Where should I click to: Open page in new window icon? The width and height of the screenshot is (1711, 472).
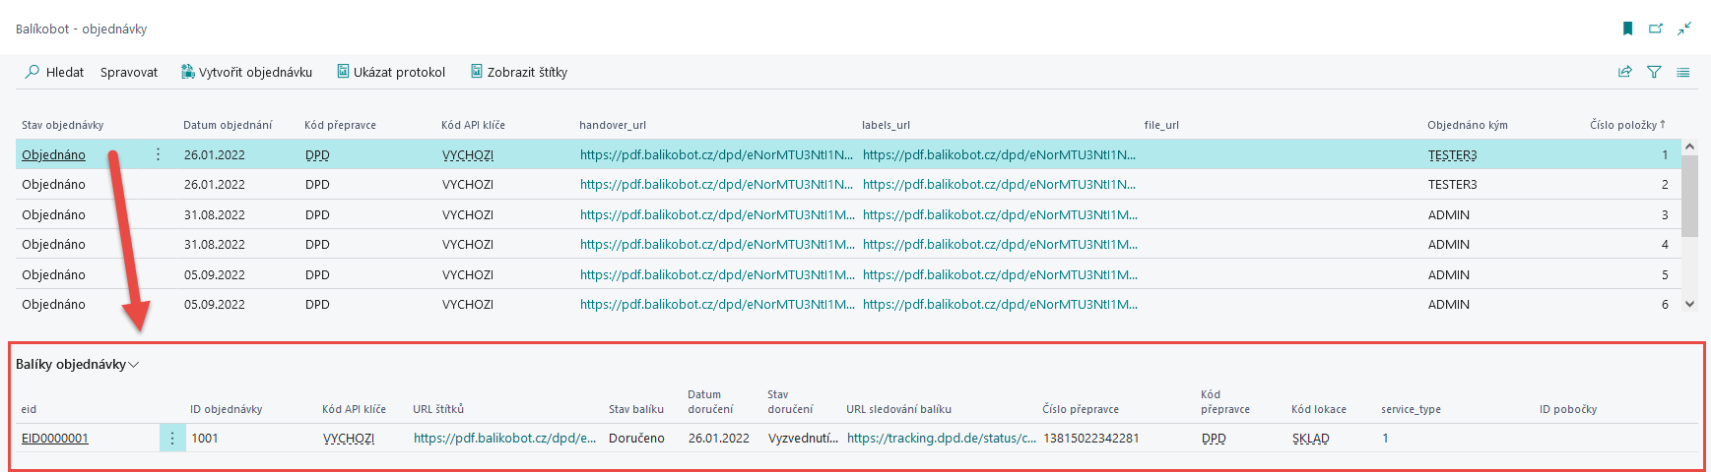[x=1656, y=29]
